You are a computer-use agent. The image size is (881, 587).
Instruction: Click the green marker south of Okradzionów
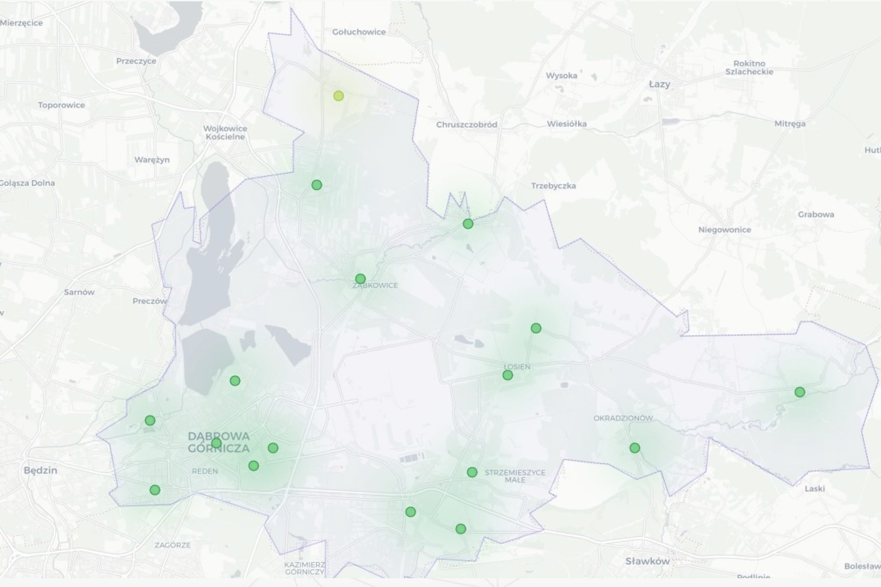(634, 448)
